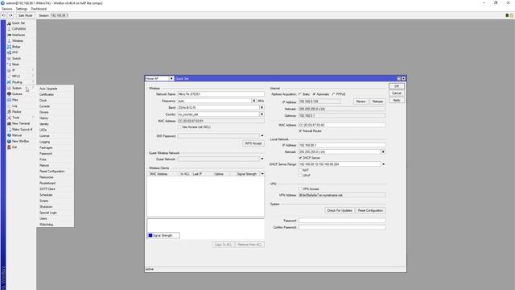Open the Local Network Netmask dropdown
This screenshot has width=515, height=290.
coord(383,152)
